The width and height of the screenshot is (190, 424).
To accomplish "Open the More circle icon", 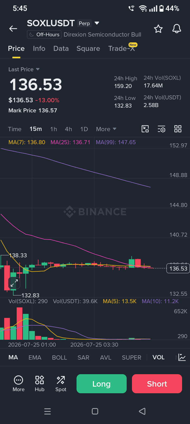I will [18, 384].
